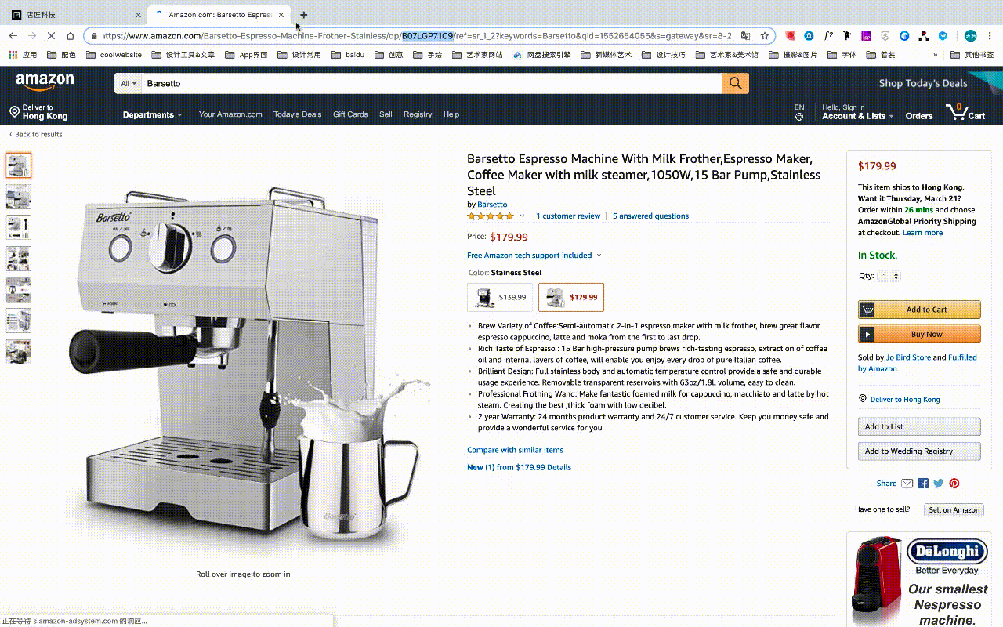The height and width of the screenshot is (627, 1003).
Task: Open the shopping Cart icon
Action: tap(965, 111)
